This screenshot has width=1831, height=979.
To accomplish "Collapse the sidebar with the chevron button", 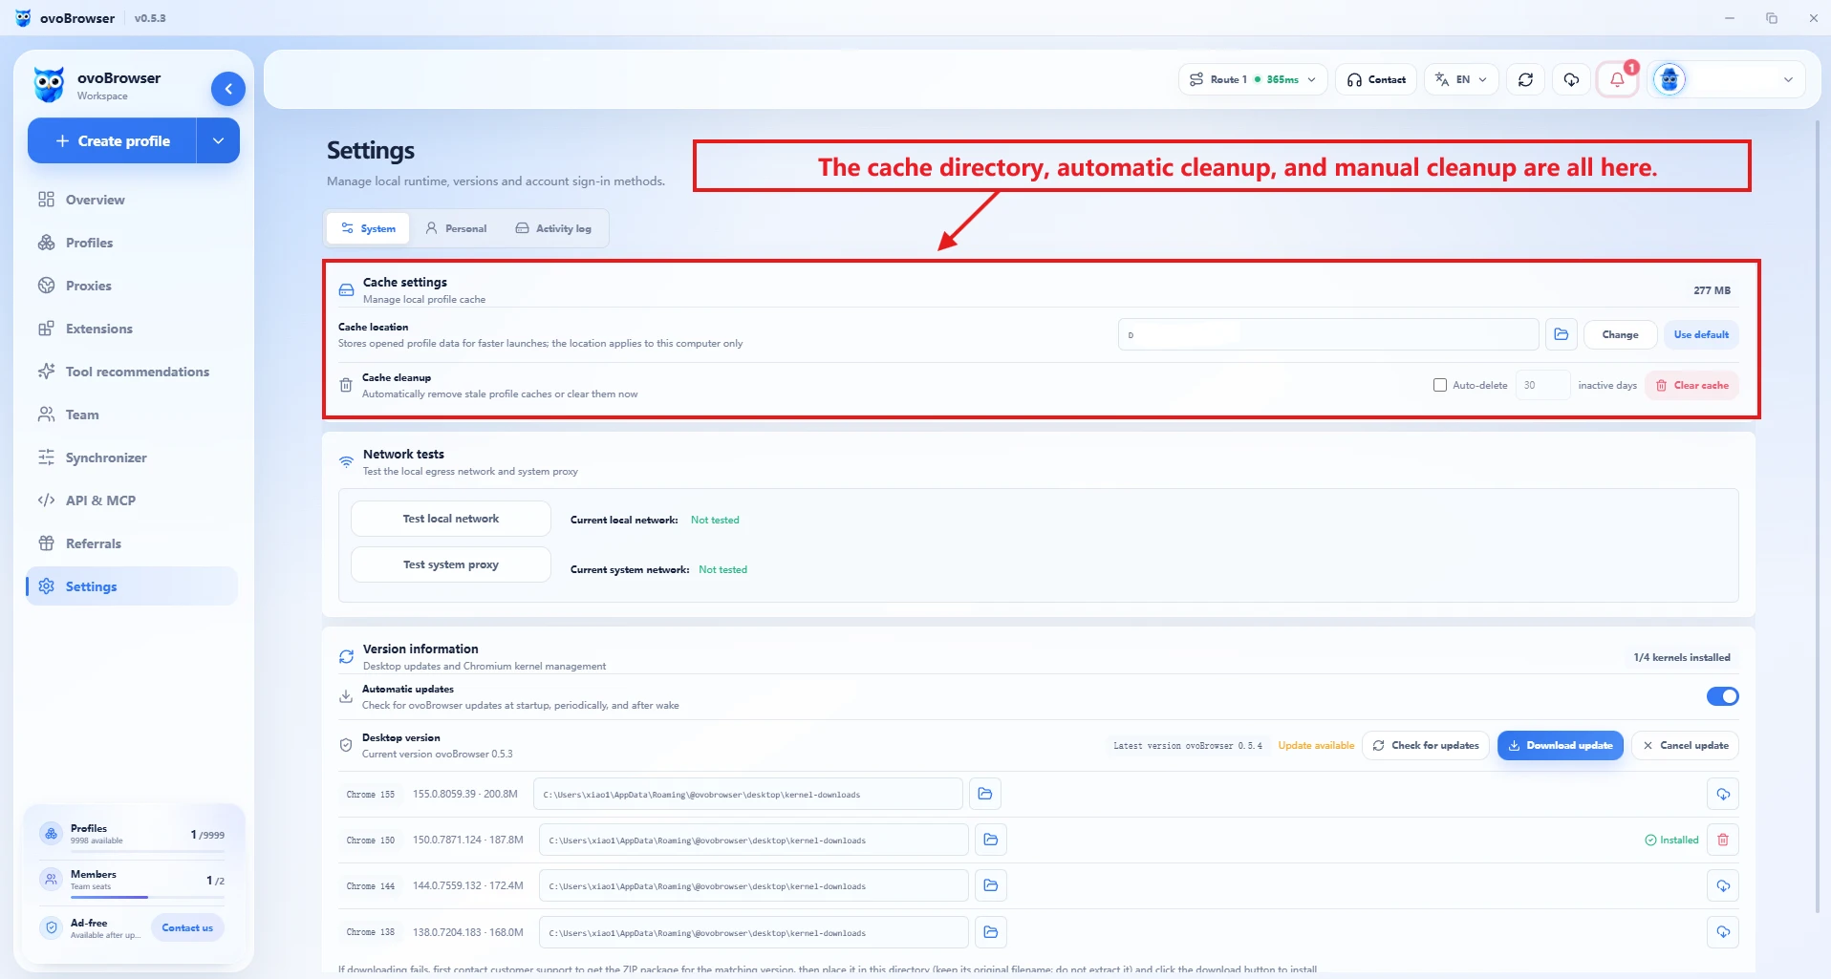I will click(228, 89).
